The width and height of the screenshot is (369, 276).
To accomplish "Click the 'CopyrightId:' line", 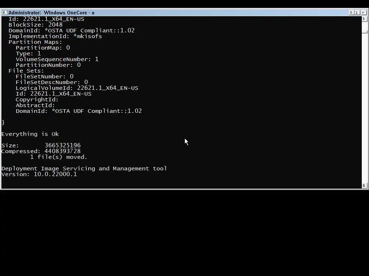I will (37, 100).
